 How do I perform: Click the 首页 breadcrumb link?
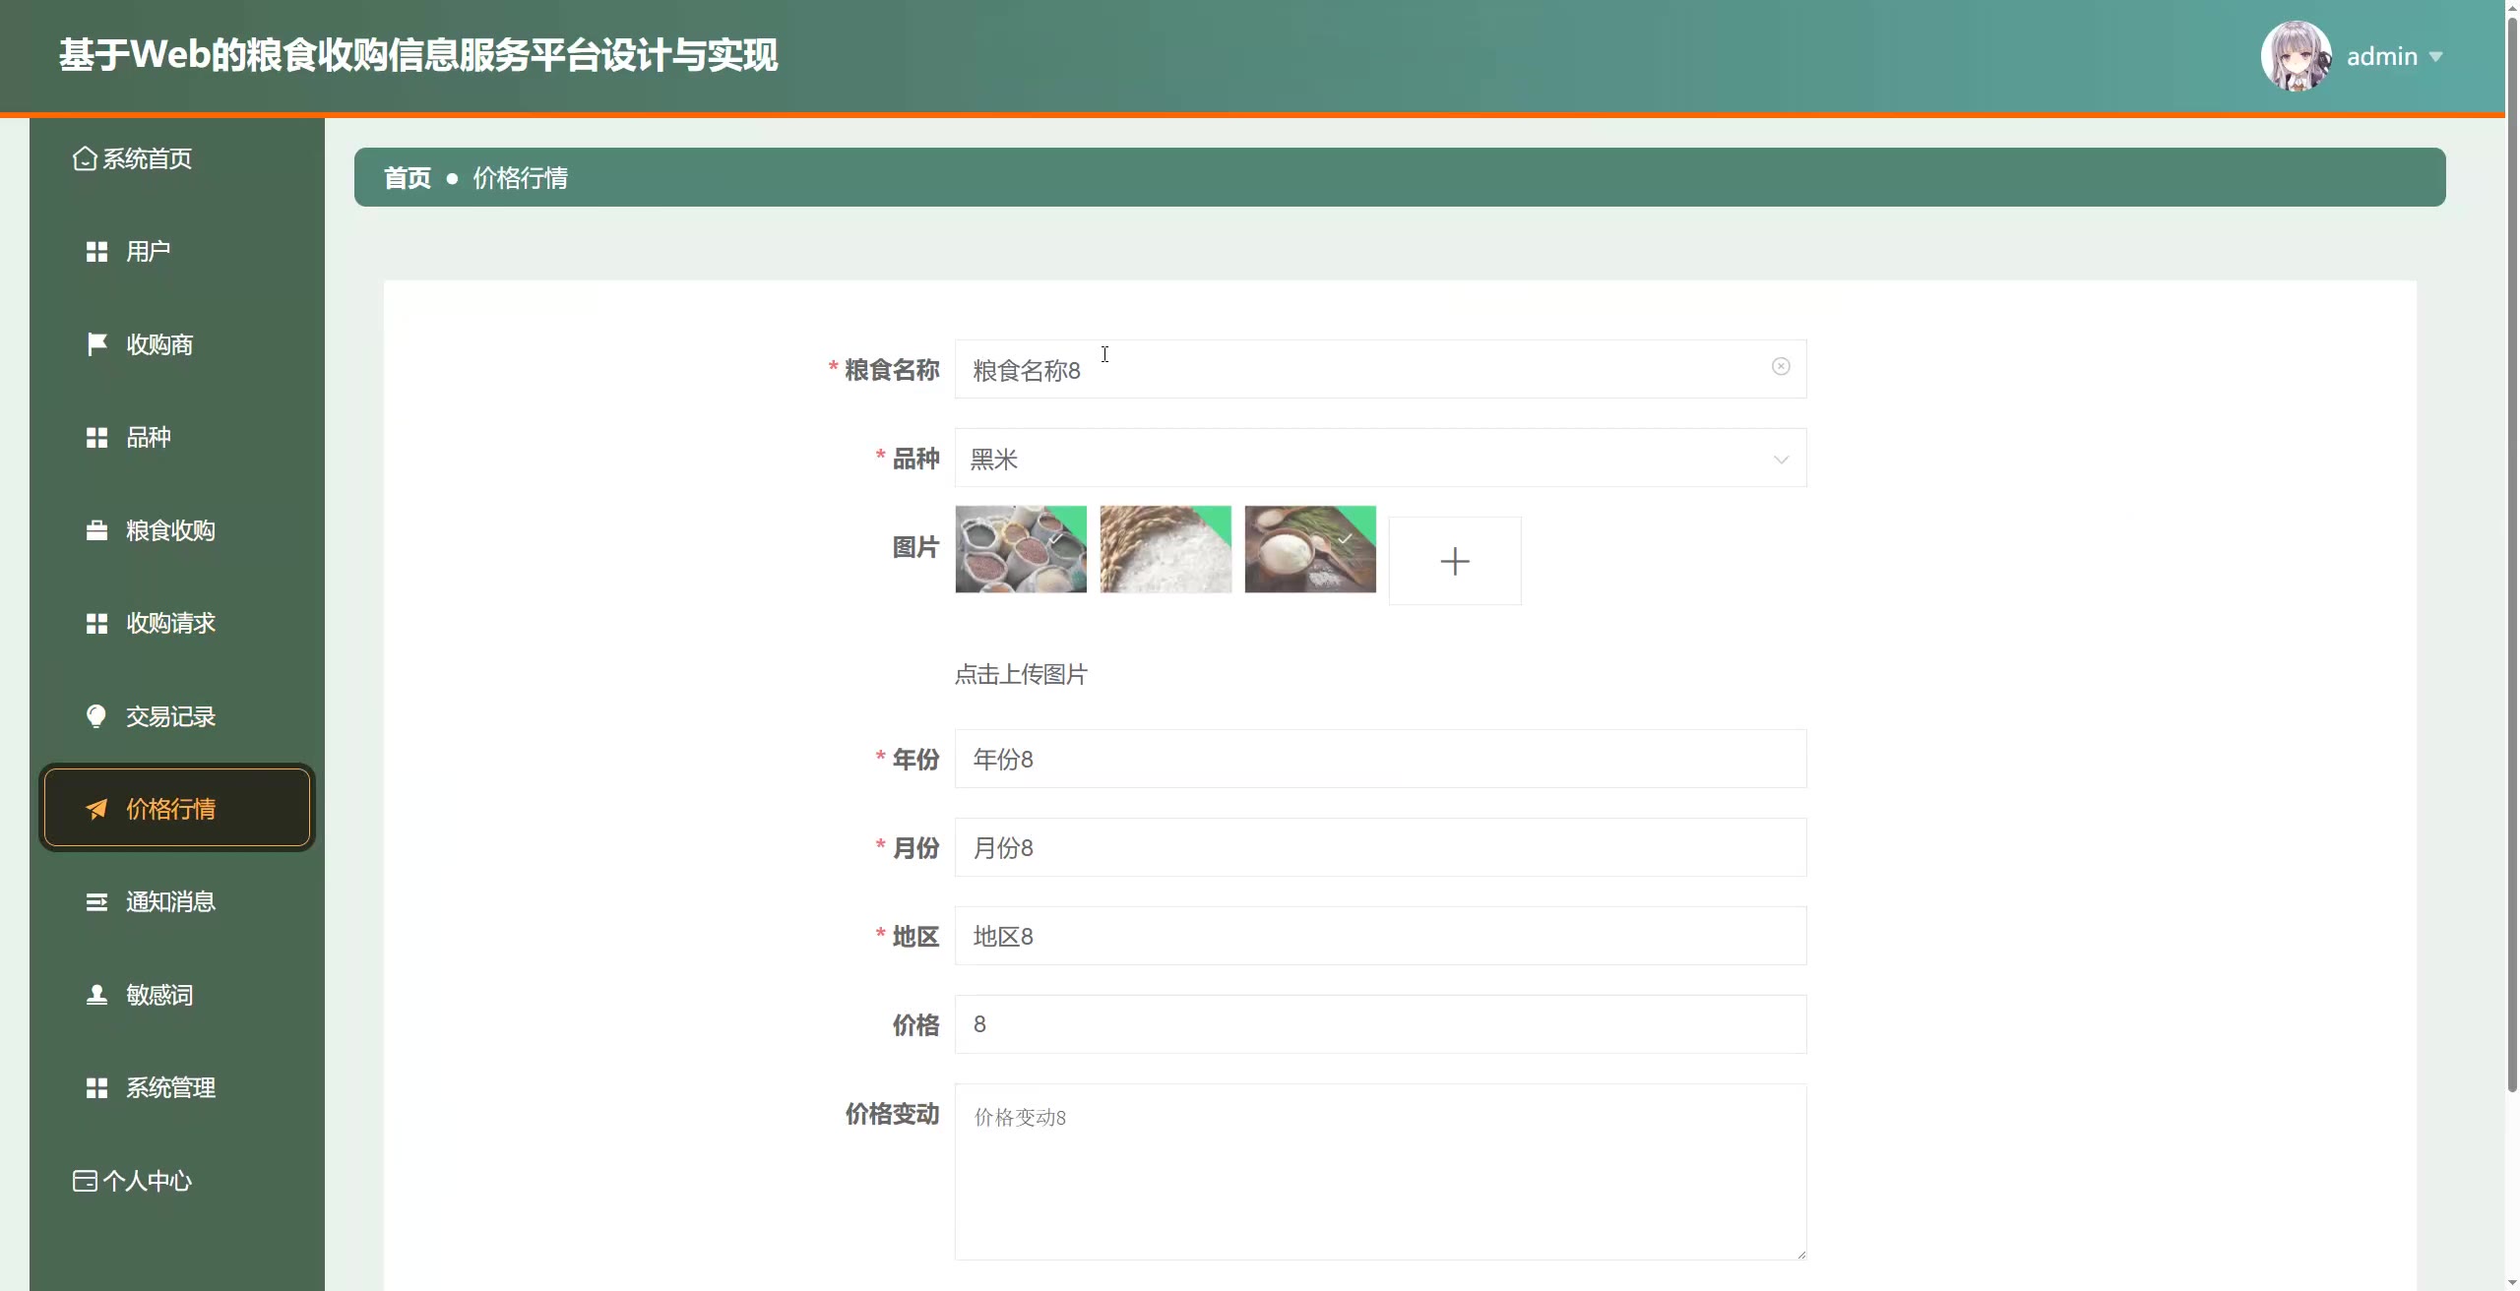(x=407, y=178)
